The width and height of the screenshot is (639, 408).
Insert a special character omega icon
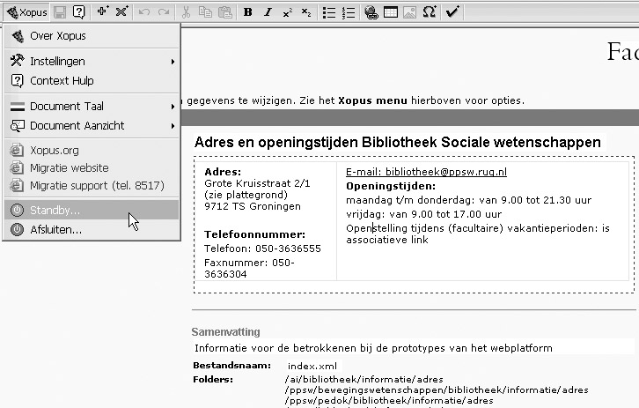tap(430, 11)
